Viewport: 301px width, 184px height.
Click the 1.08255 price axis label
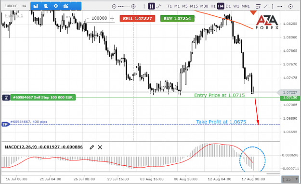tap(290, 24)
